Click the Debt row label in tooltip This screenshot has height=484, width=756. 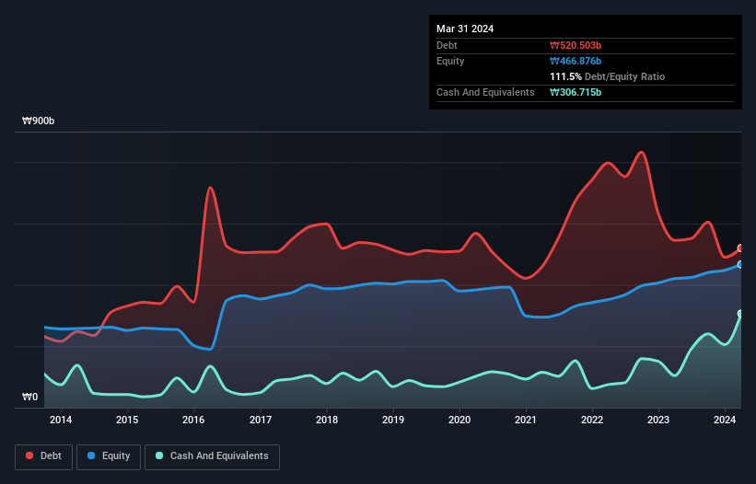click(447, 45)
